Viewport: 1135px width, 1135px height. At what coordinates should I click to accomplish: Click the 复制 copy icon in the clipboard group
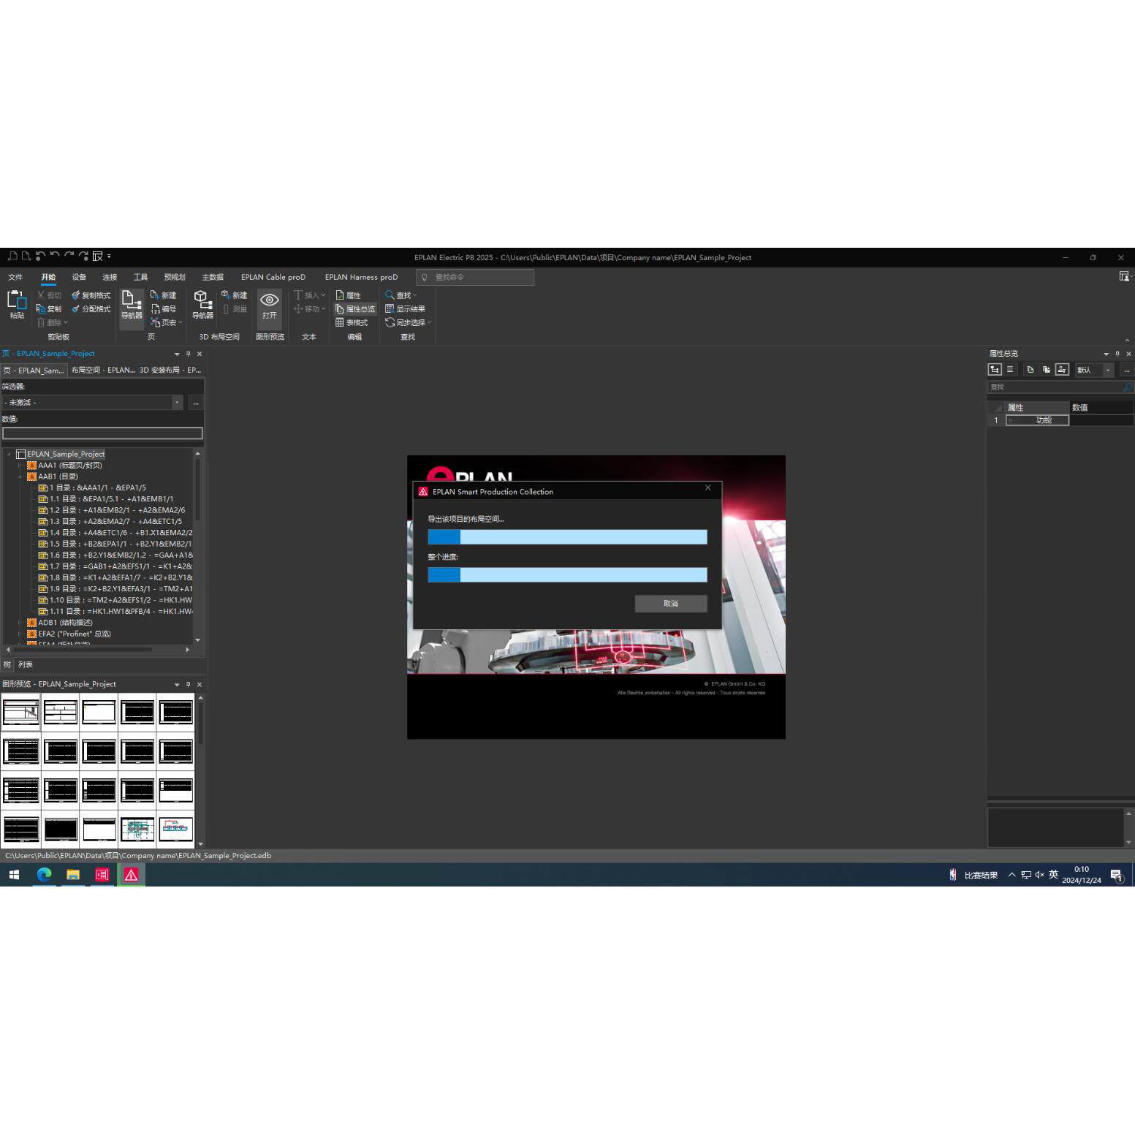point(41,308)
